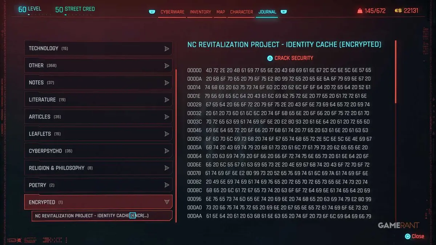Click the hex content scrollbar
Image resolution: width=436 pixels, height=245 pixels.
point(396,73)
